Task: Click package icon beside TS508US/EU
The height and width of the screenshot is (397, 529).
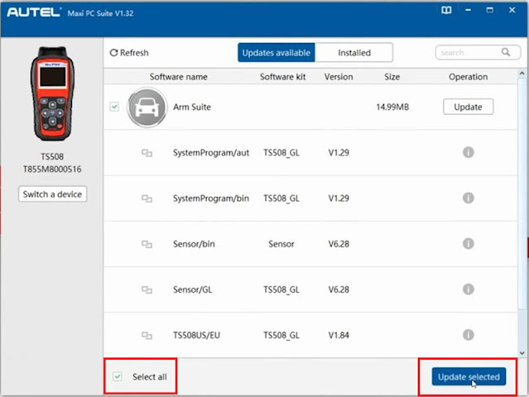Action: tap(147, 335)
